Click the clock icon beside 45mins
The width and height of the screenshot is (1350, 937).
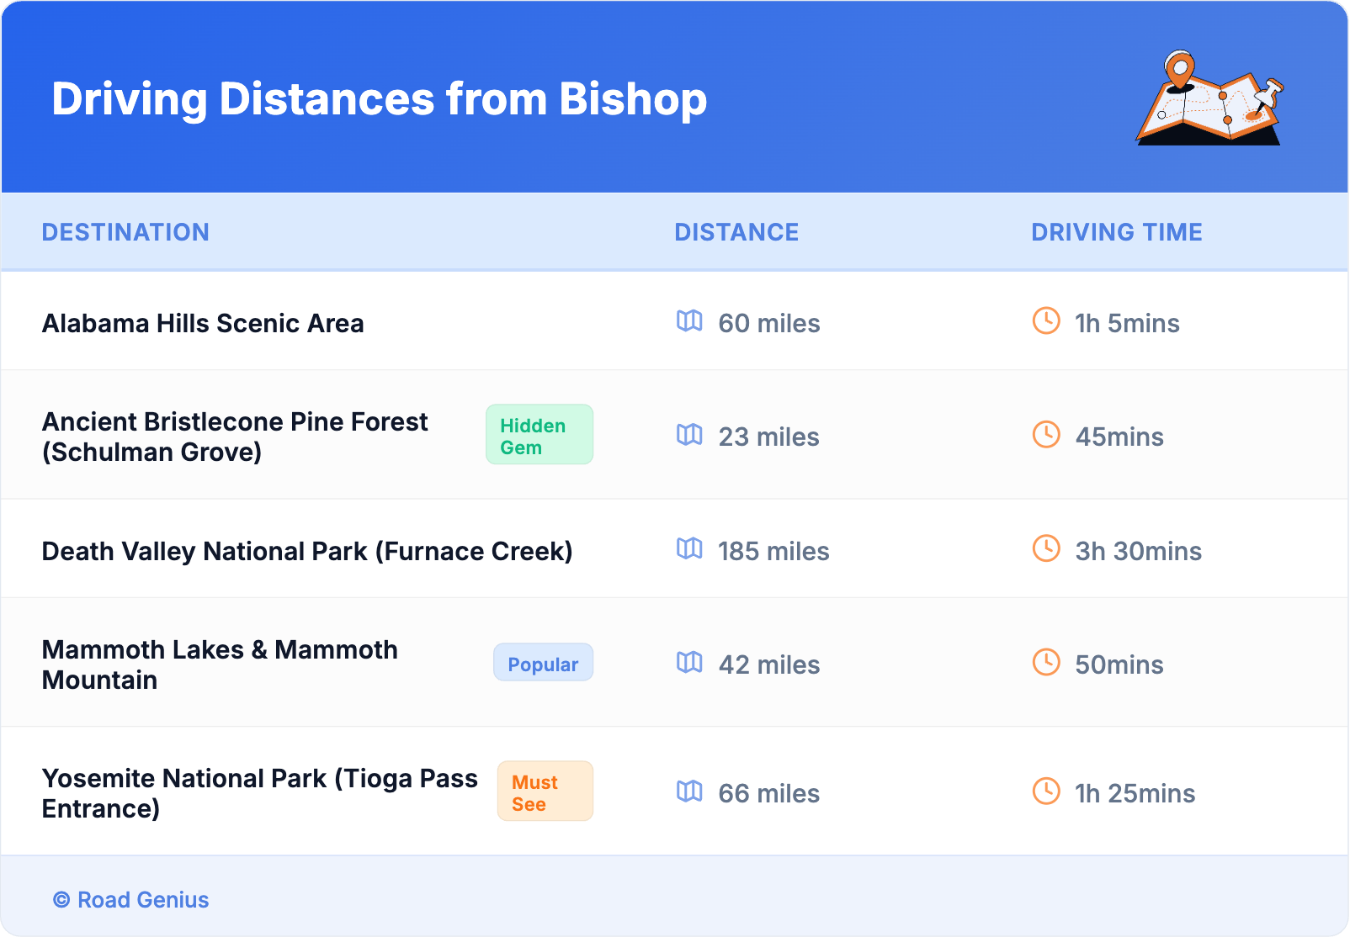(x=1046, y=435)
